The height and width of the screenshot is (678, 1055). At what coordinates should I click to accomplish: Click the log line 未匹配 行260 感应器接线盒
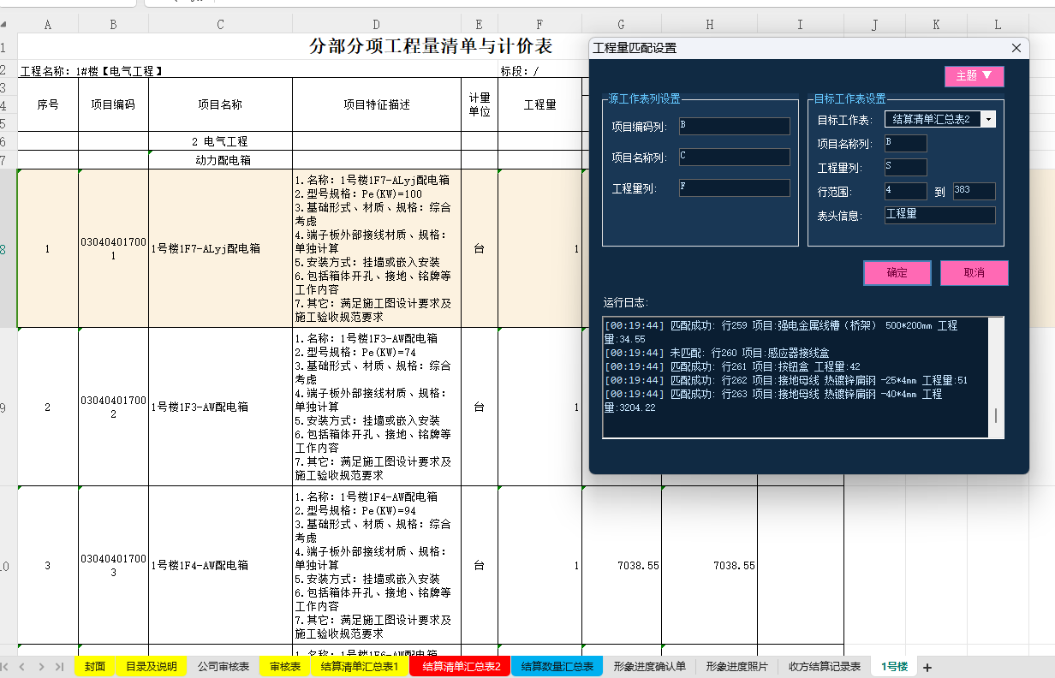pos(716,353)
